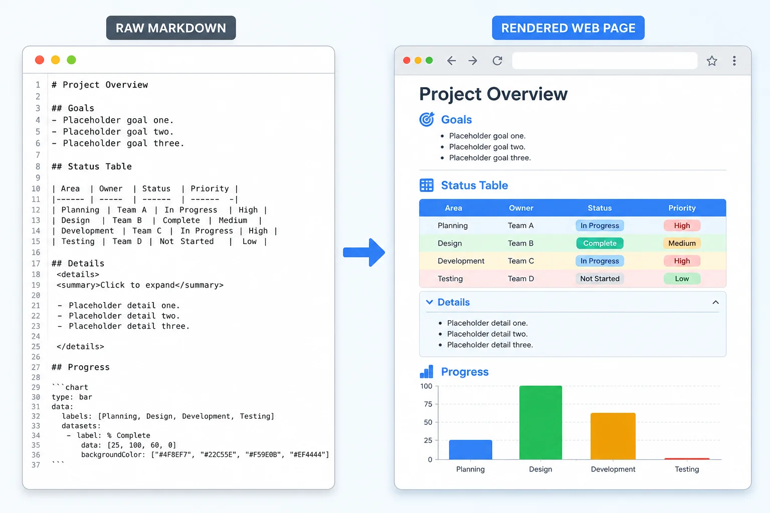The height and width of the screenshot is (513, 770).
Task: Click the 'type: bar' line in editor
Action: (72, 397)
